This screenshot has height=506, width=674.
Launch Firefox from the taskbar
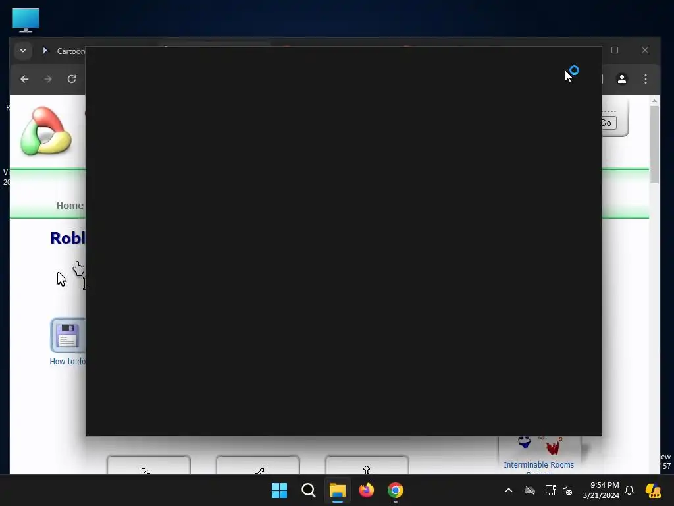coord(366,490)
